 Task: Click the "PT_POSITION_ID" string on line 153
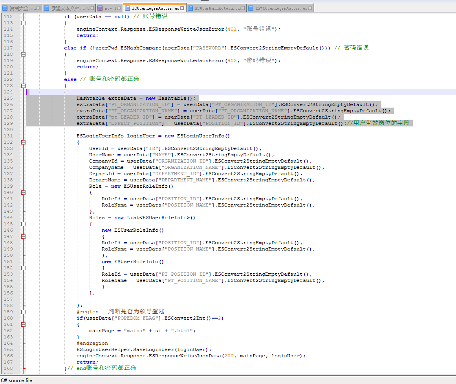(185, 274)
